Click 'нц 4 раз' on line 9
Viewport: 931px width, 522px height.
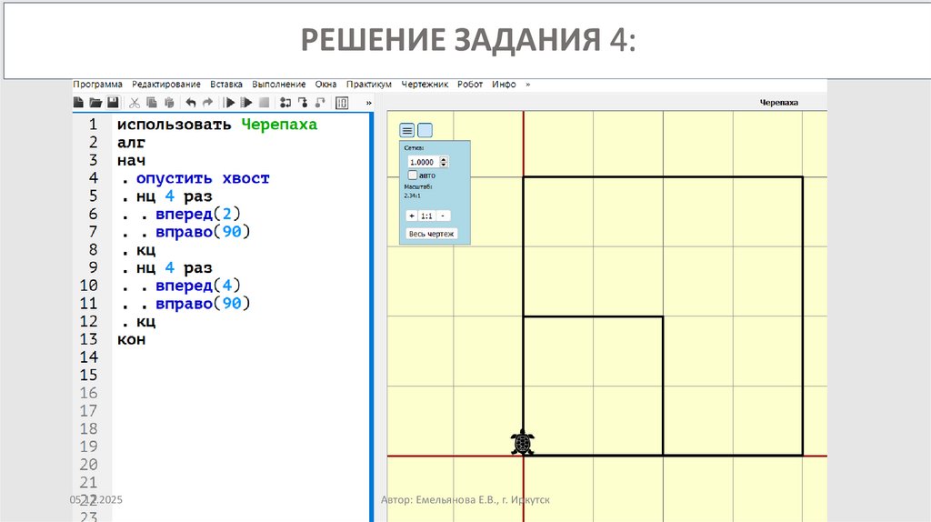[174, 268]
